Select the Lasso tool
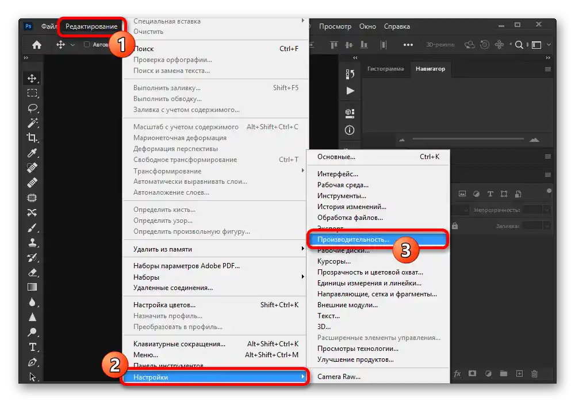Image resolution: width=575 pixels, height=402 pixels. click(x=32, y=108)
